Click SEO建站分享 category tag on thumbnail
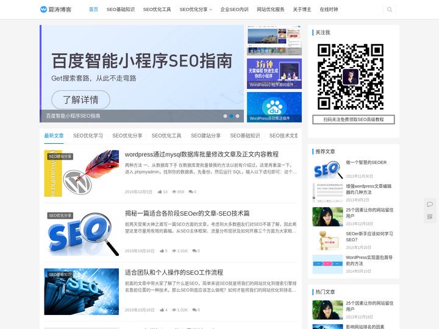The height and width of the screenshot is (329, 439). pos(60,157)
